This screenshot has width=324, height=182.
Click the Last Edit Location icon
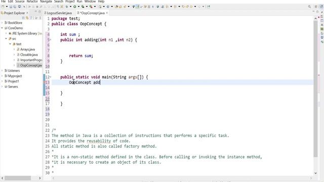(183, 7)
